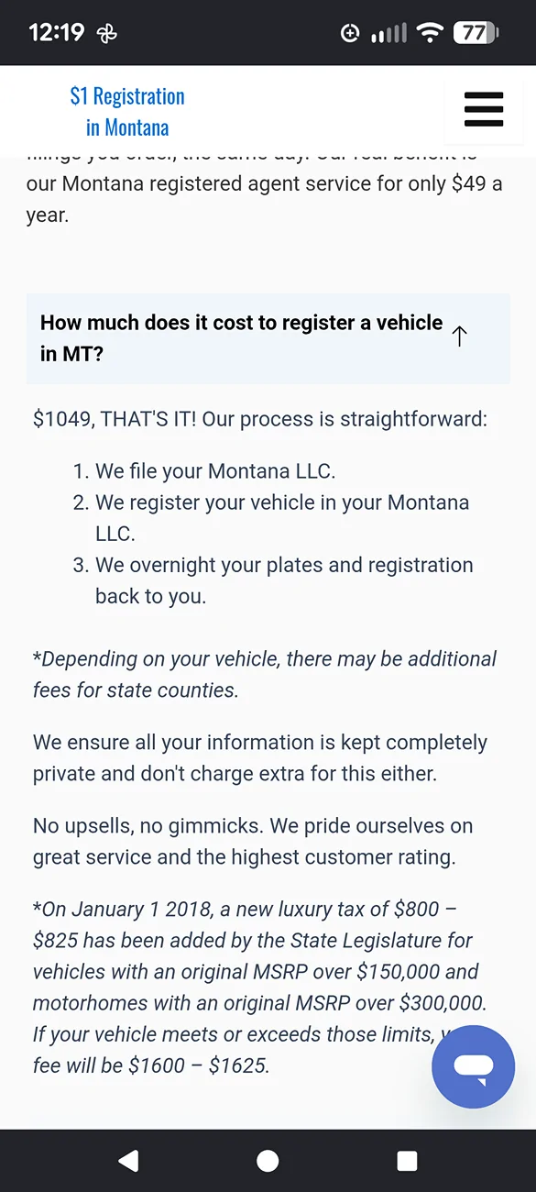Viewport: 536px width, 1192px height.
Task: Tap the Android recent apps button
Action: [407, 1161]
